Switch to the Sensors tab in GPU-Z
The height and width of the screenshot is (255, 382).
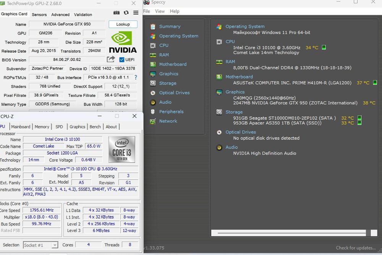click(x=39, y=15)
